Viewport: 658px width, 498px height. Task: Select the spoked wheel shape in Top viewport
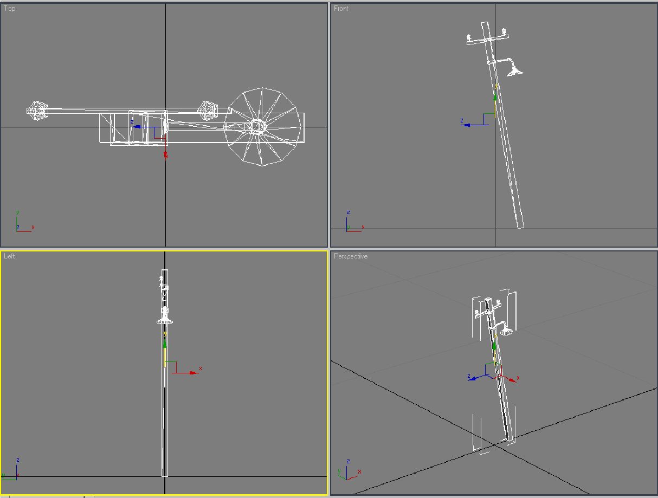click(x=263, y=127)
